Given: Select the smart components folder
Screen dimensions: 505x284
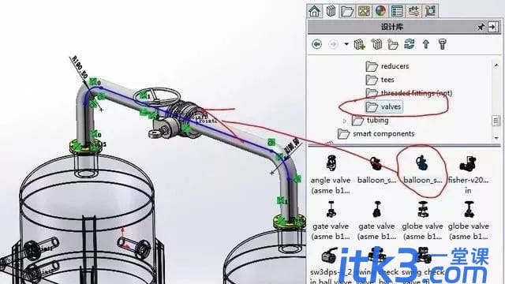Looking at the screenshot, I should pos(376,133).
